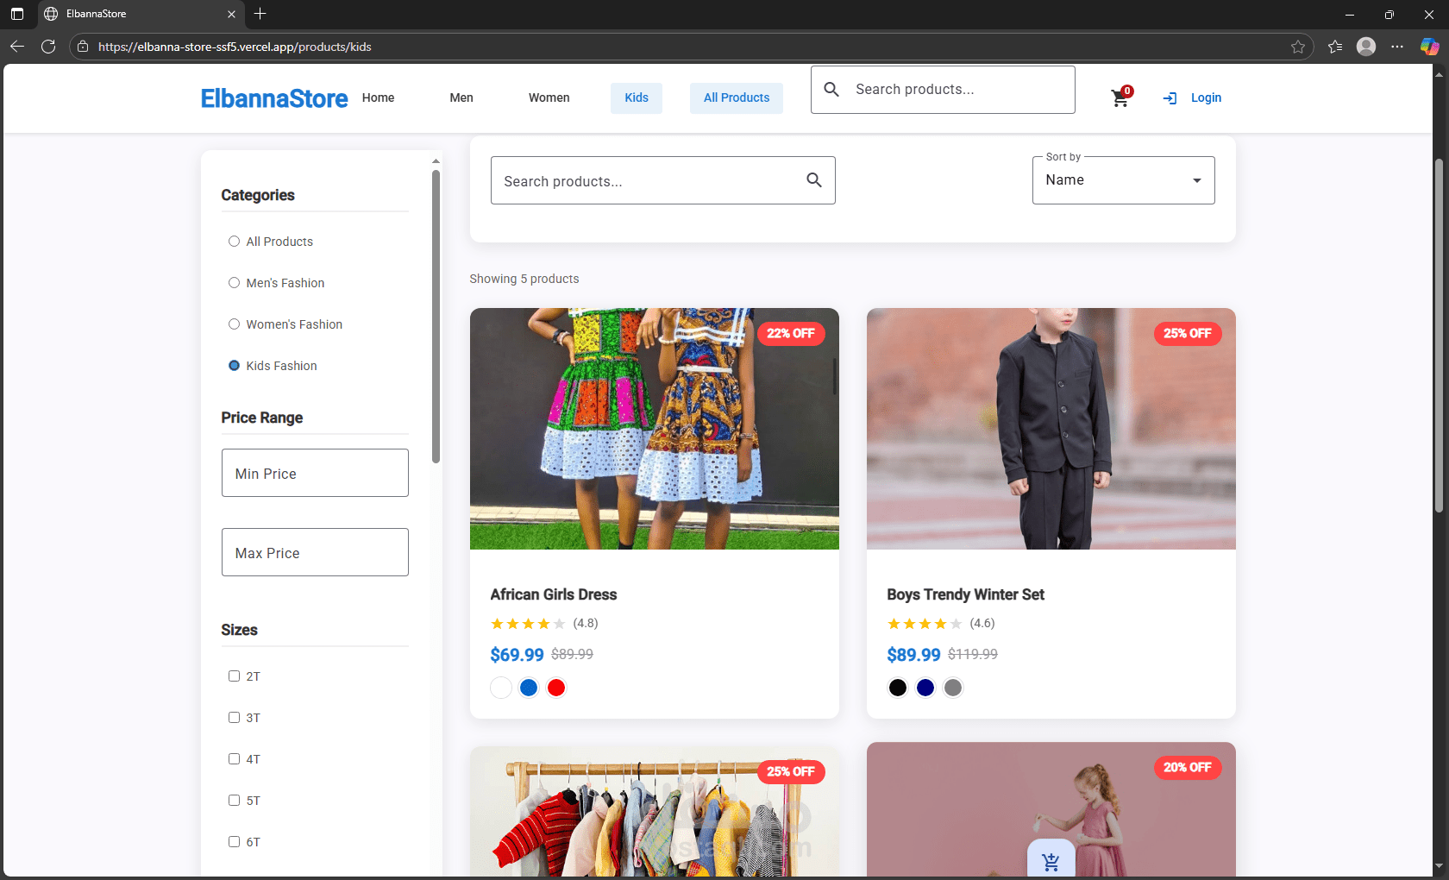Open All Products navigation item
Image resolution: width=1449 pixels, height=880 pixels.
point(737,98)
